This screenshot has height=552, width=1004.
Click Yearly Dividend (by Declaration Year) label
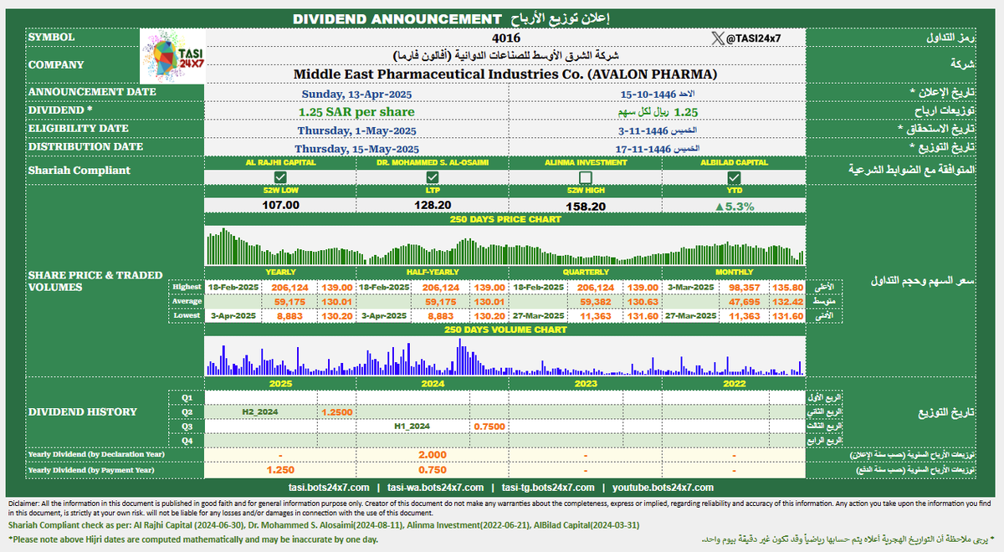pyautogui.click(x=96, y=455)
